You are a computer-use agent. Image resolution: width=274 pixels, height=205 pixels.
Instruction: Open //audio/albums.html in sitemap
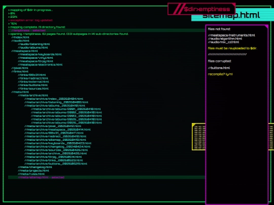pos(33,48)
